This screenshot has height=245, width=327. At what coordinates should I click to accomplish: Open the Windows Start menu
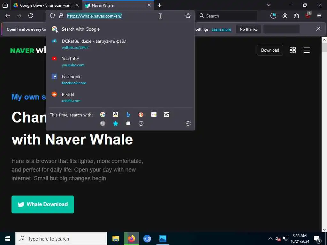click(8, 239)
